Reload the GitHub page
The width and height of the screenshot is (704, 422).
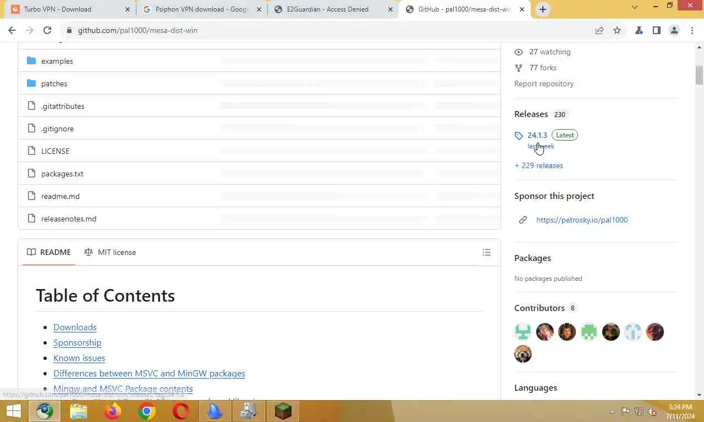point(47,30)
